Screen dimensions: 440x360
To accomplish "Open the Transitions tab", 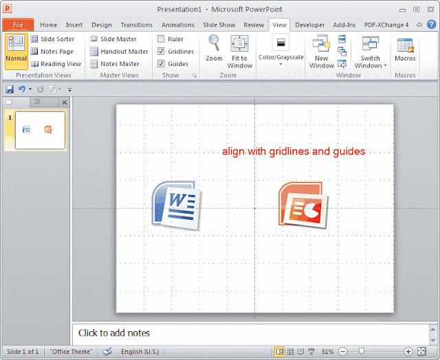I will pos(137,25).
